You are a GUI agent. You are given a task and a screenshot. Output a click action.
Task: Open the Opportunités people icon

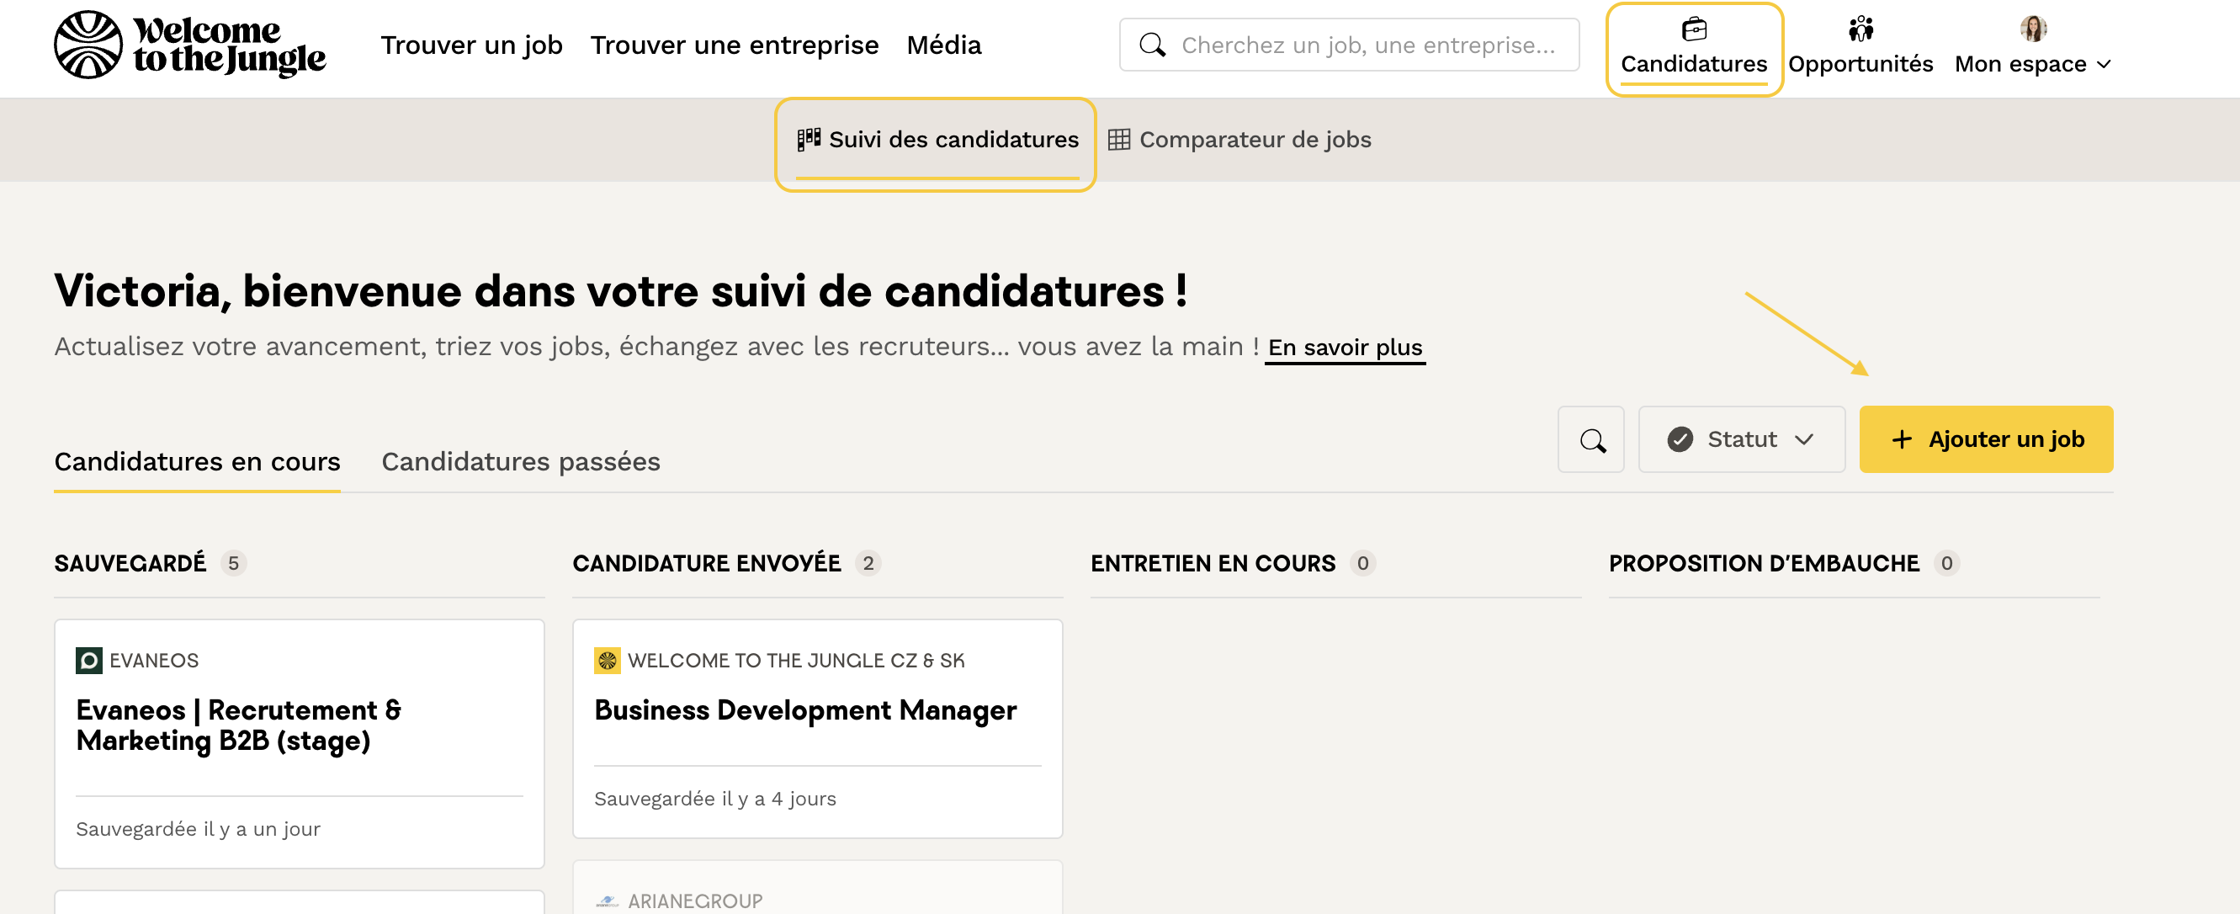1859,29
